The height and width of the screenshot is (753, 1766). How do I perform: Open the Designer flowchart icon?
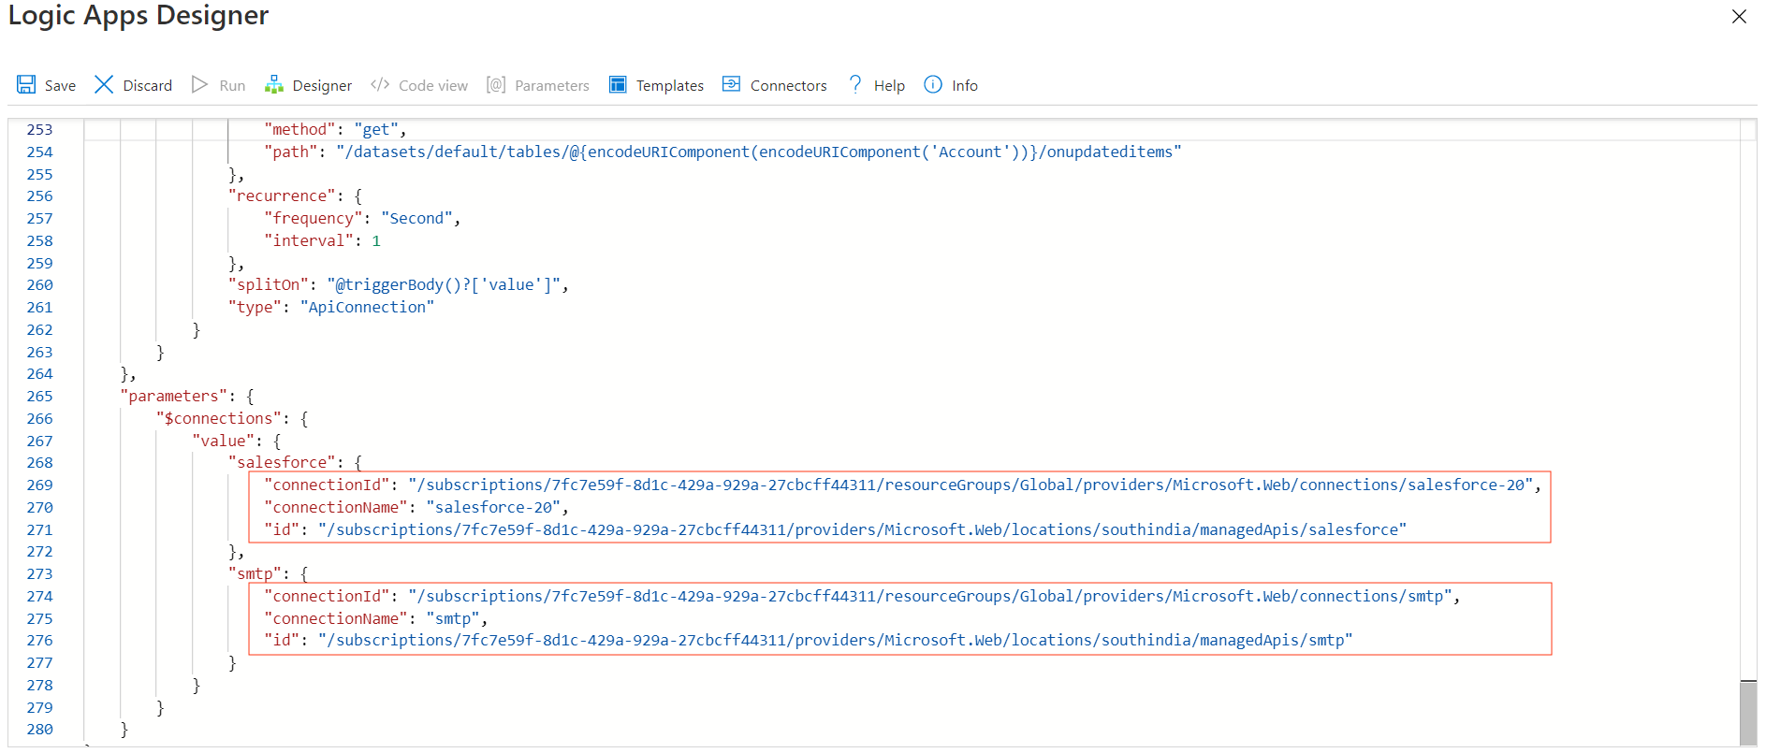click(274, 85)
